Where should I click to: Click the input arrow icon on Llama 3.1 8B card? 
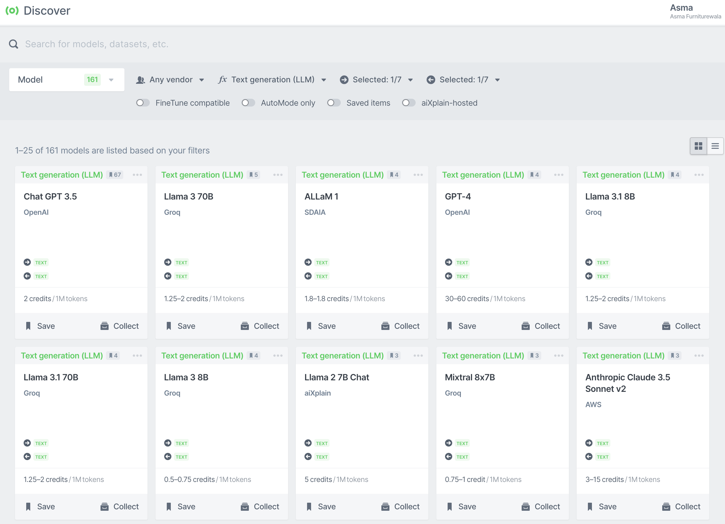[589, 262]
